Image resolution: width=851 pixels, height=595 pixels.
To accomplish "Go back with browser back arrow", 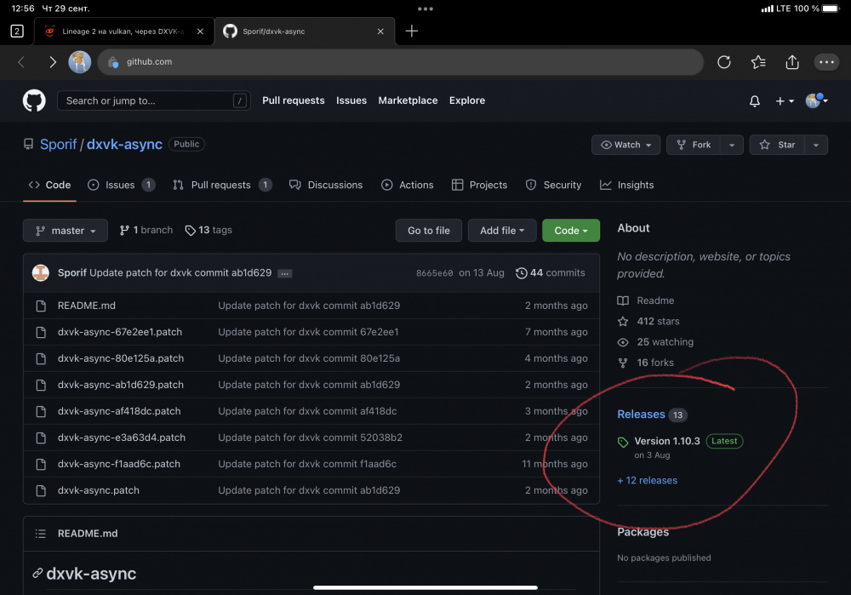I will 22,62.
